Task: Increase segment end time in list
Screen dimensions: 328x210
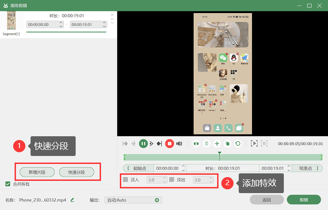Action: 104,23
